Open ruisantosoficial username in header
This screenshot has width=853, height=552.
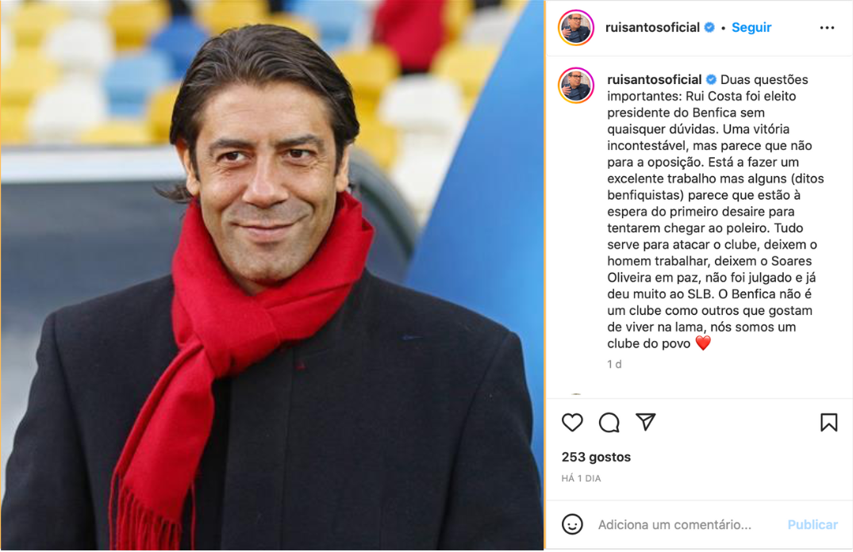pyautogui.click(x=652, y=27)
